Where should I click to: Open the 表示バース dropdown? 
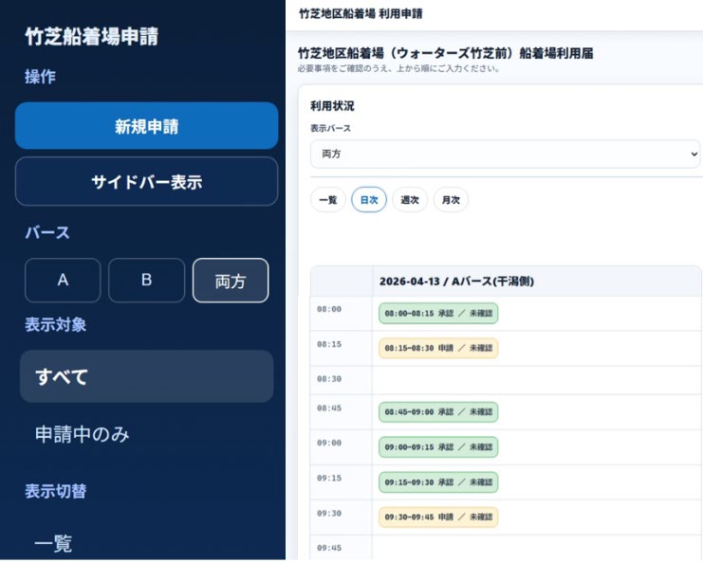coord(505,154)
